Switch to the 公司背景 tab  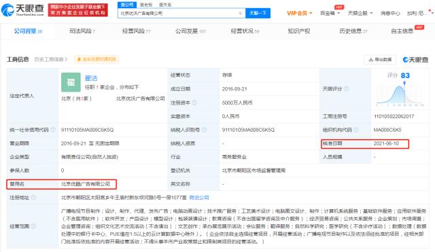coord(28,31)
